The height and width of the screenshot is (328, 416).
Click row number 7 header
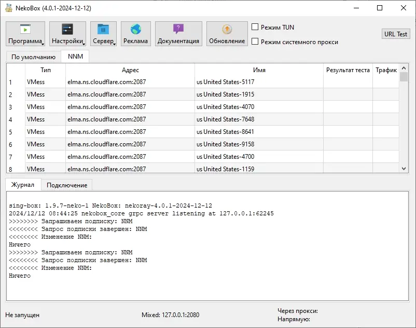[16, 157]
